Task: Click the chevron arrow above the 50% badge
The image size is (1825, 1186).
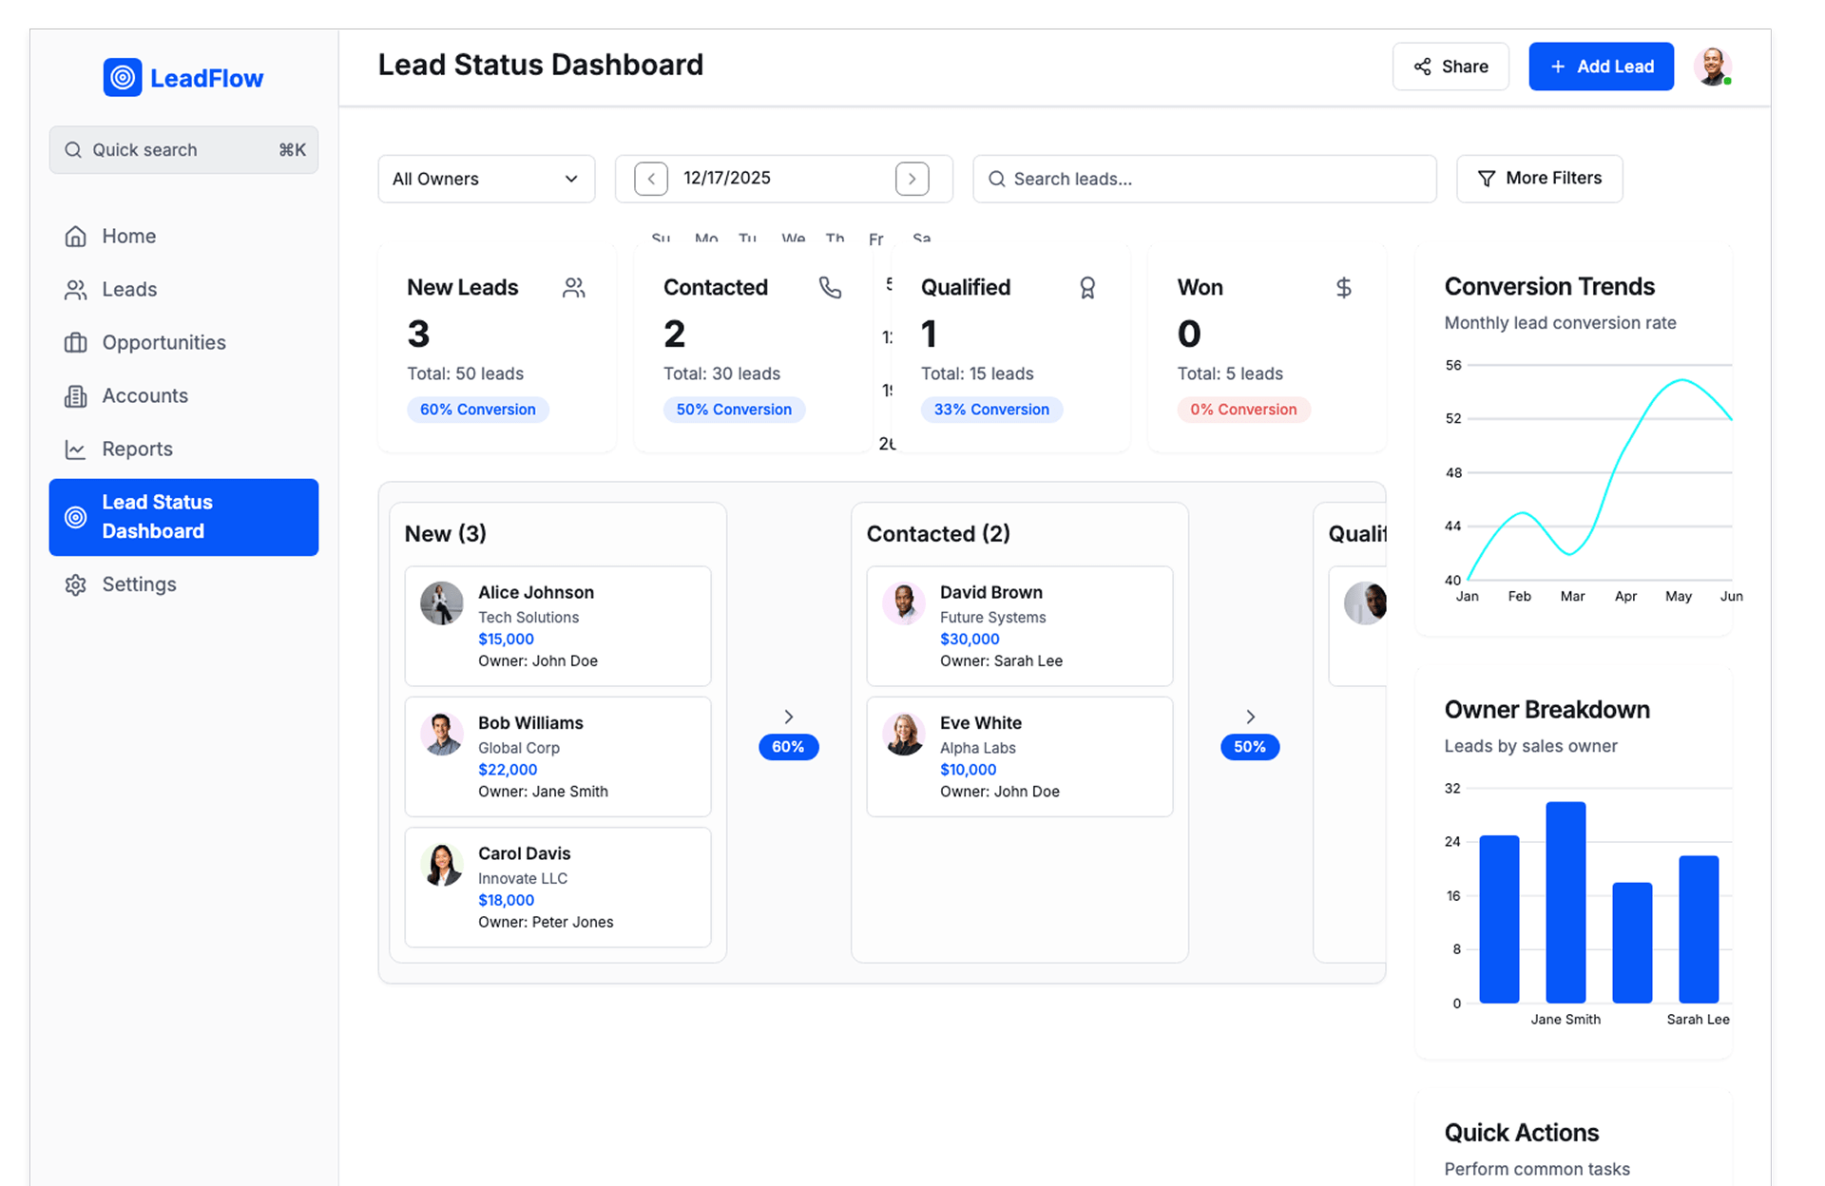Action: pos(1250,717)
